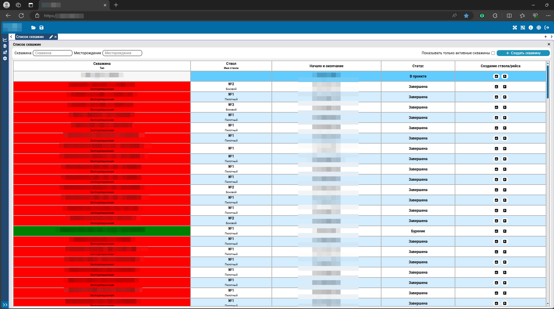Click the 'Месторождение' filter input field
554x309 pixels.
coord(122,53)
